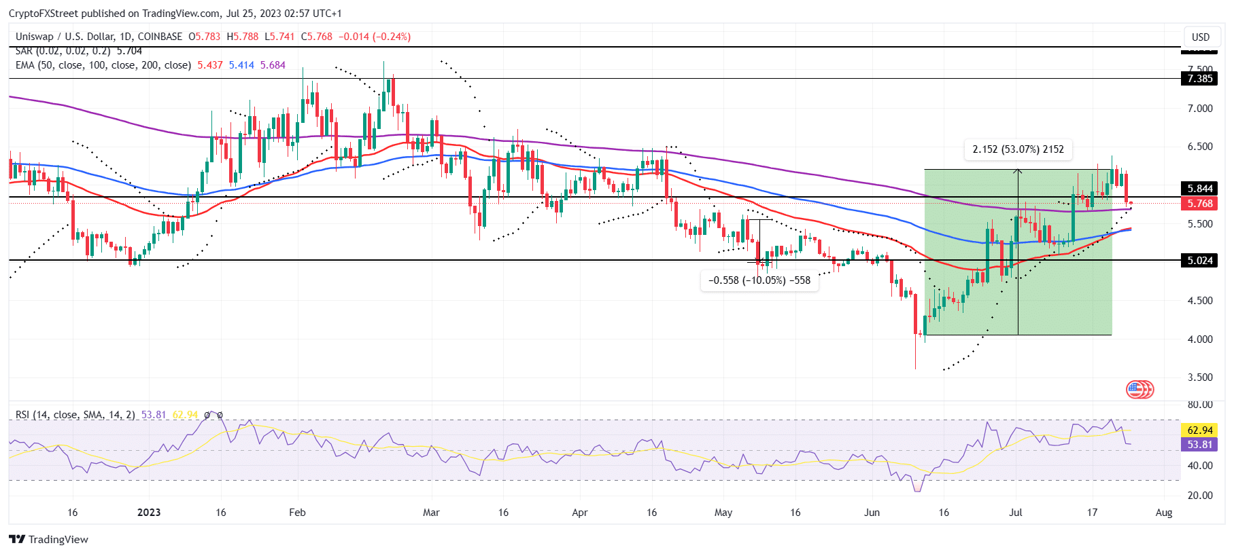
Task: Click the 2023 year label on time axis
Action: click(149, 513)
